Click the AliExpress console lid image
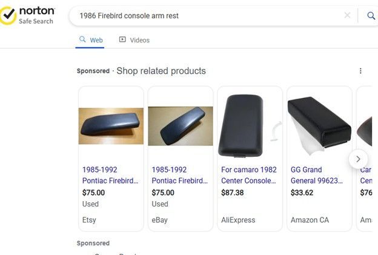 tap(242, 125)
